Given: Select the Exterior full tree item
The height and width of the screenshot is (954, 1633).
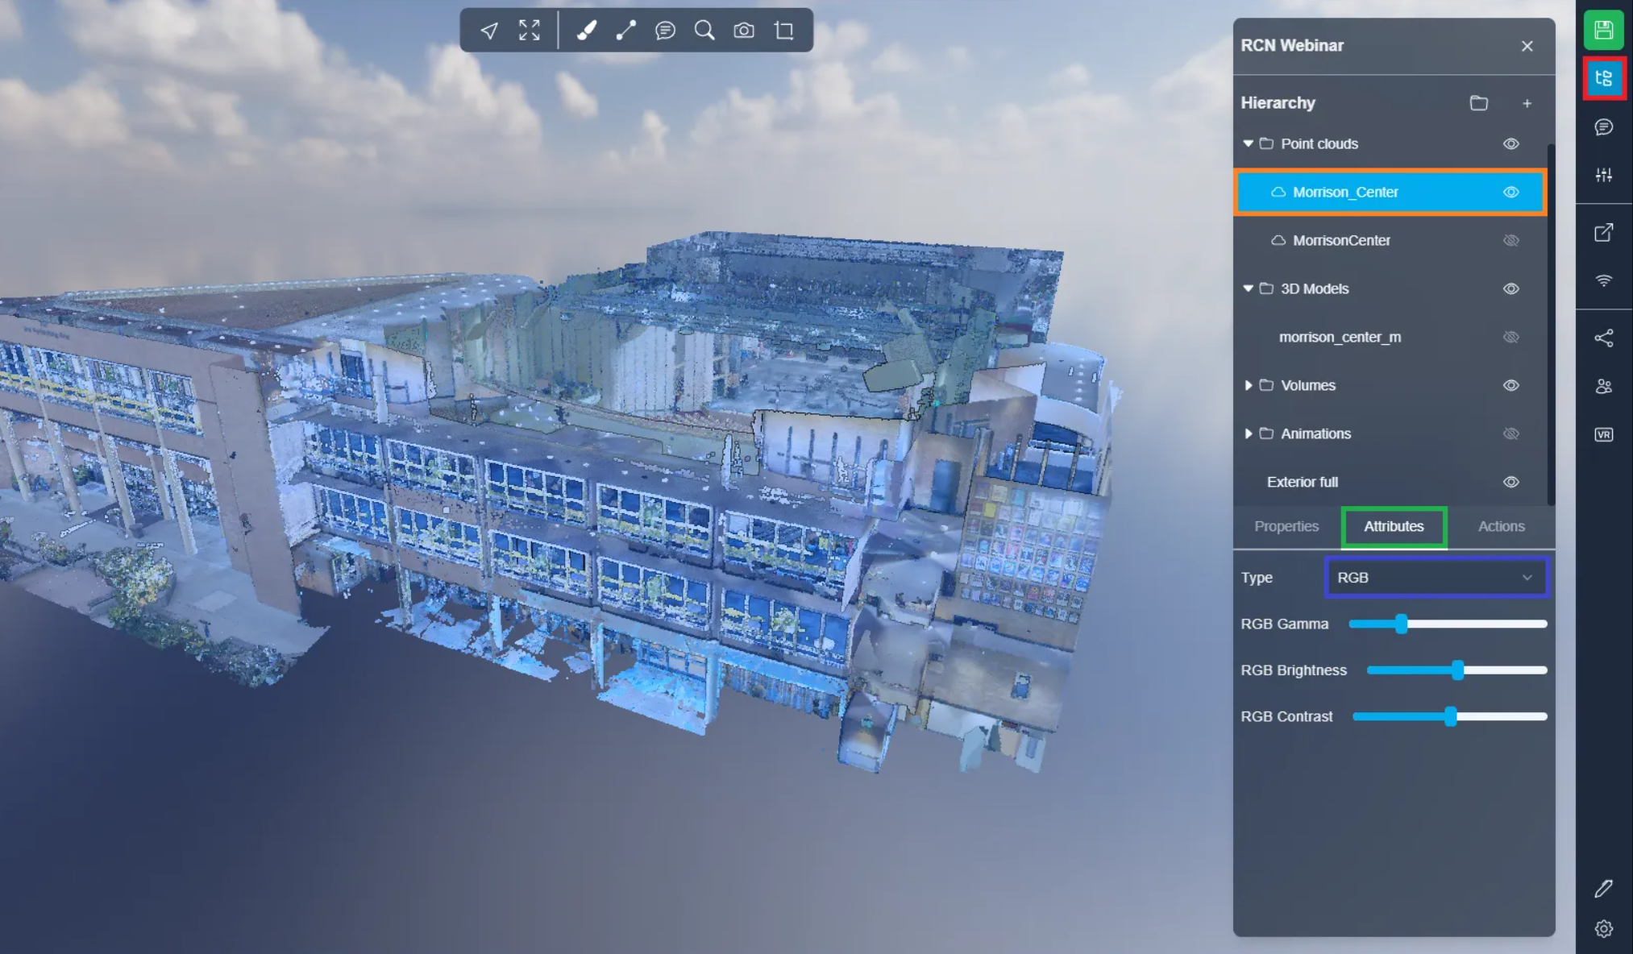Looking at the screenshot, I should pyautogui.click(x=1302, y=482).
